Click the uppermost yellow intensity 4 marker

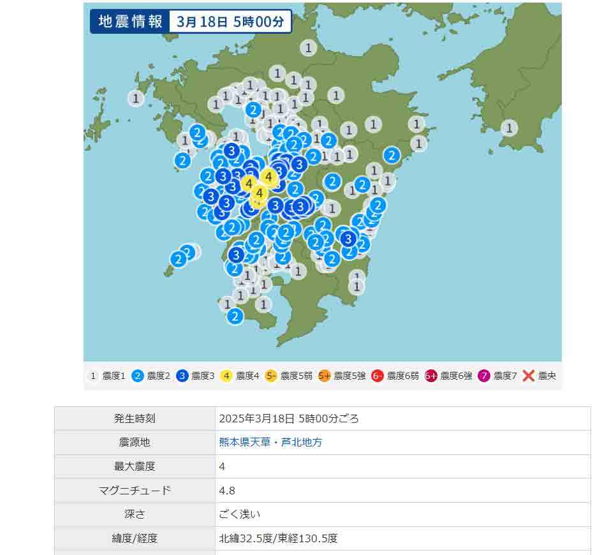[x=269, y=176]
